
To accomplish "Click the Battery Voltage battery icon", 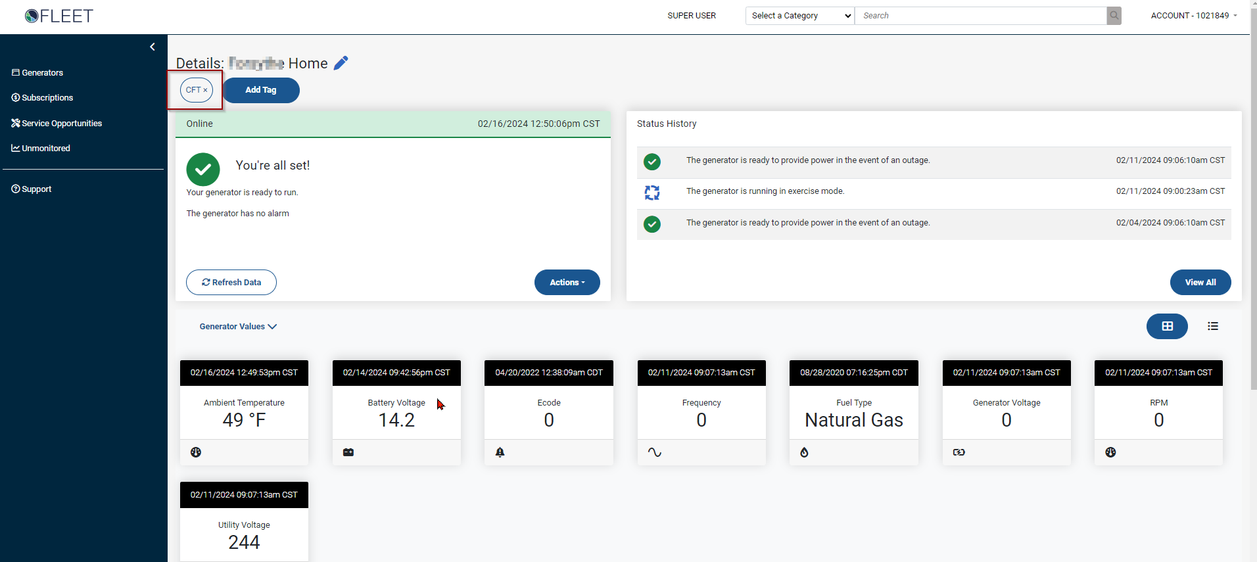I will click(348, 452).
